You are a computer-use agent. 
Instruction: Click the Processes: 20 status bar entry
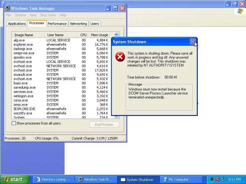(x=18, y=139)
